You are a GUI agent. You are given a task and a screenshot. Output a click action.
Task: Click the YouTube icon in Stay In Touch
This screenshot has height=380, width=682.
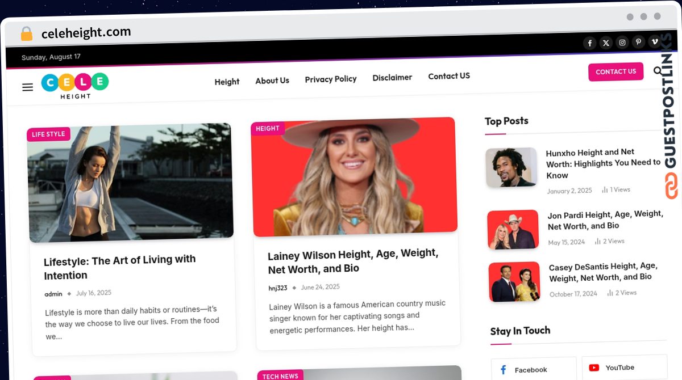click(x=594, y=368)
